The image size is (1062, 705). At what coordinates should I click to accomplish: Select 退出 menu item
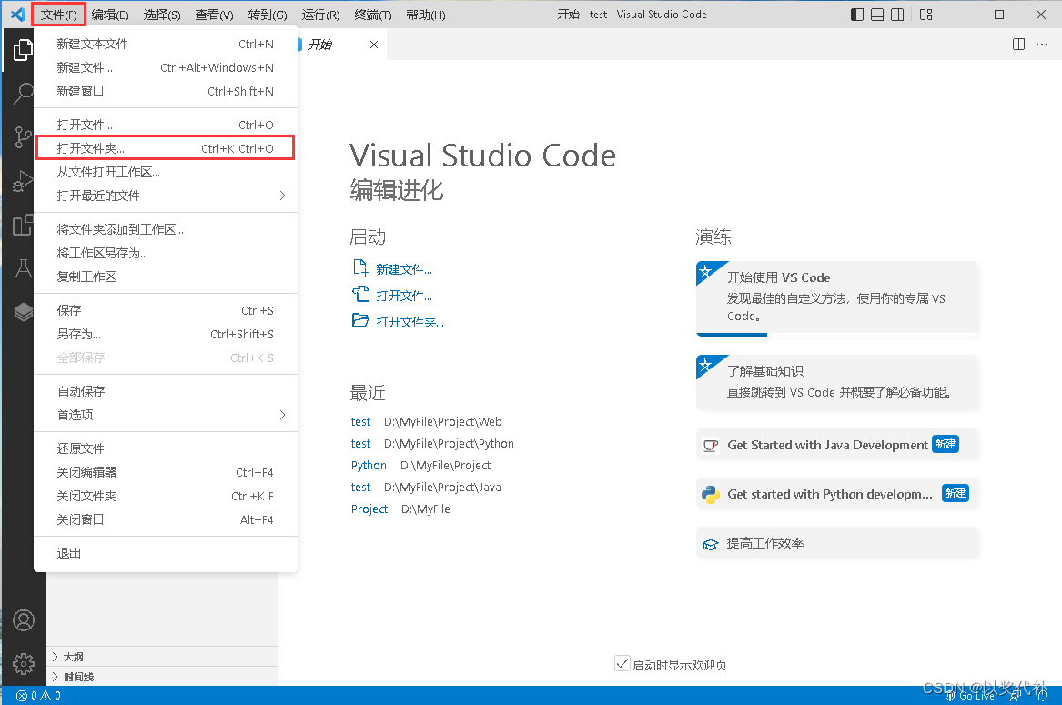[x=166, y=553]
